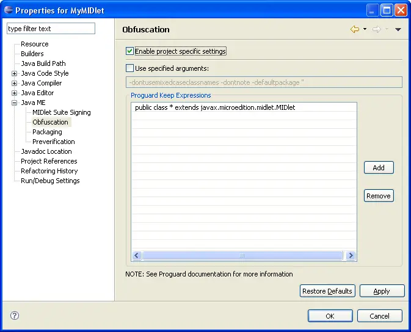Click the horizontal scrollbar in keep expressions list
Viewport: 411px width, 332px height.
click(x=242, y=256)
